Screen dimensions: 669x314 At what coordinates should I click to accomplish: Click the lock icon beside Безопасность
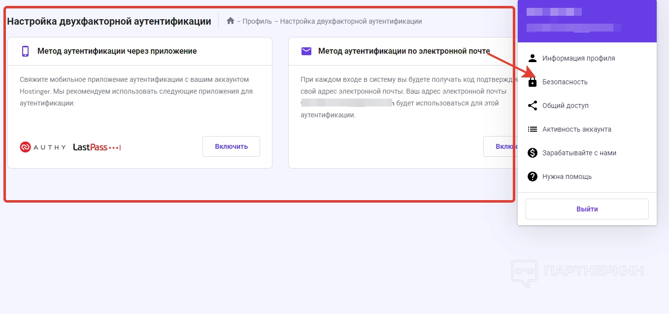(x=532, y=82)
